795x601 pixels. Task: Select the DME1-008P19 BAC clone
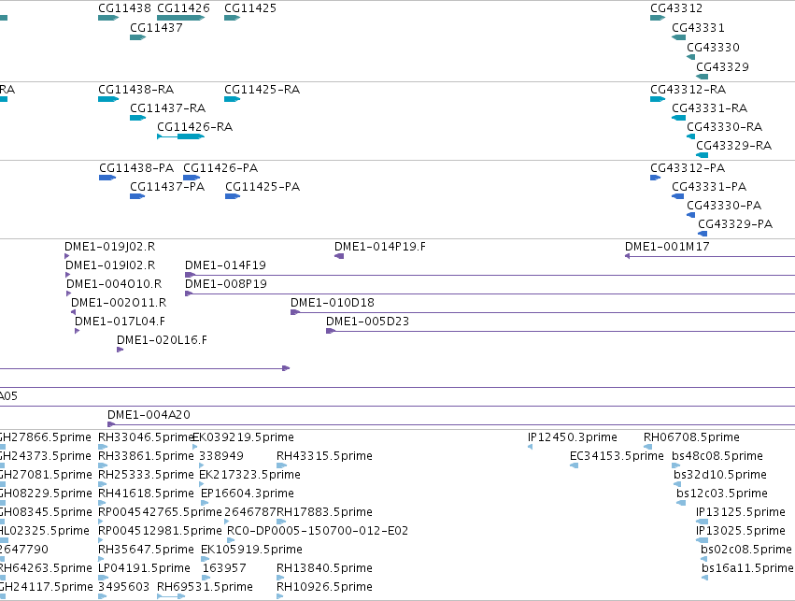(x=490, y=293)
